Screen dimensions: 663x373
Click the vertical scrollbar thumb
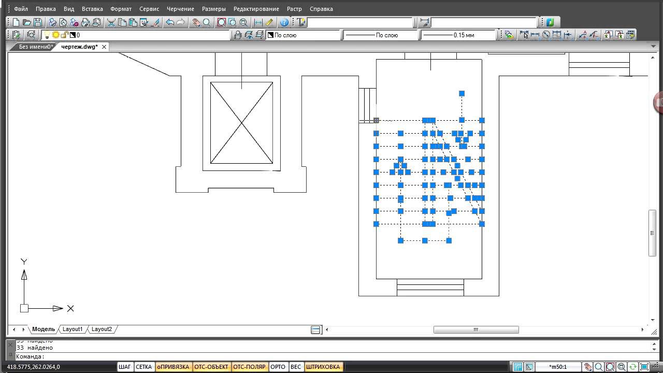click(x=652, y=233)
